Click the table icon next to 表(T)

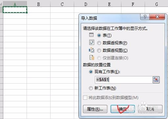[x=91, y=35]
